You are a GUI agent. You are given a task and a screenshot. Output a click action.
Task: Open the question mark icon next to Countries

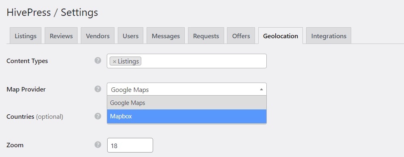(x=98, y=116)
